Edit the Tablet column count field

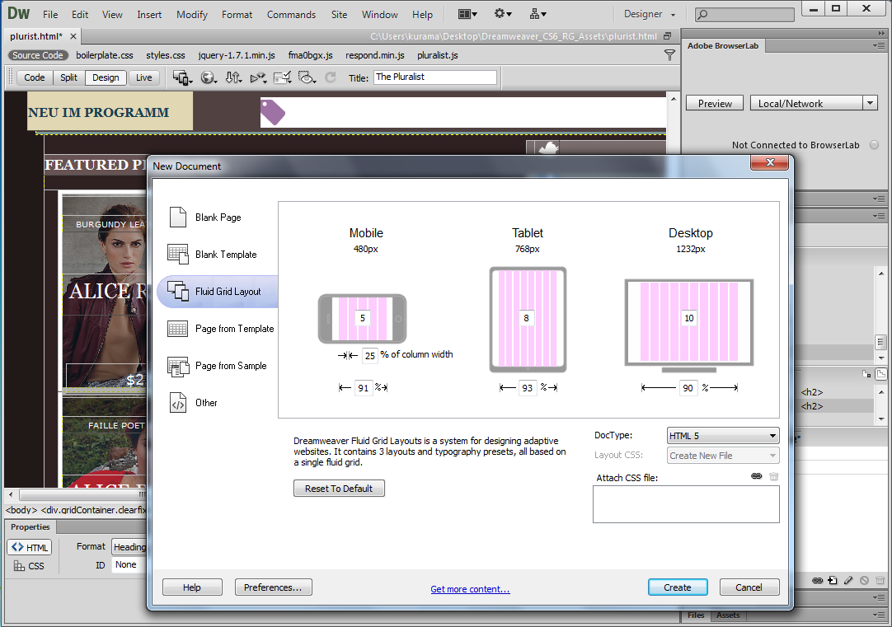click(526, 318)
